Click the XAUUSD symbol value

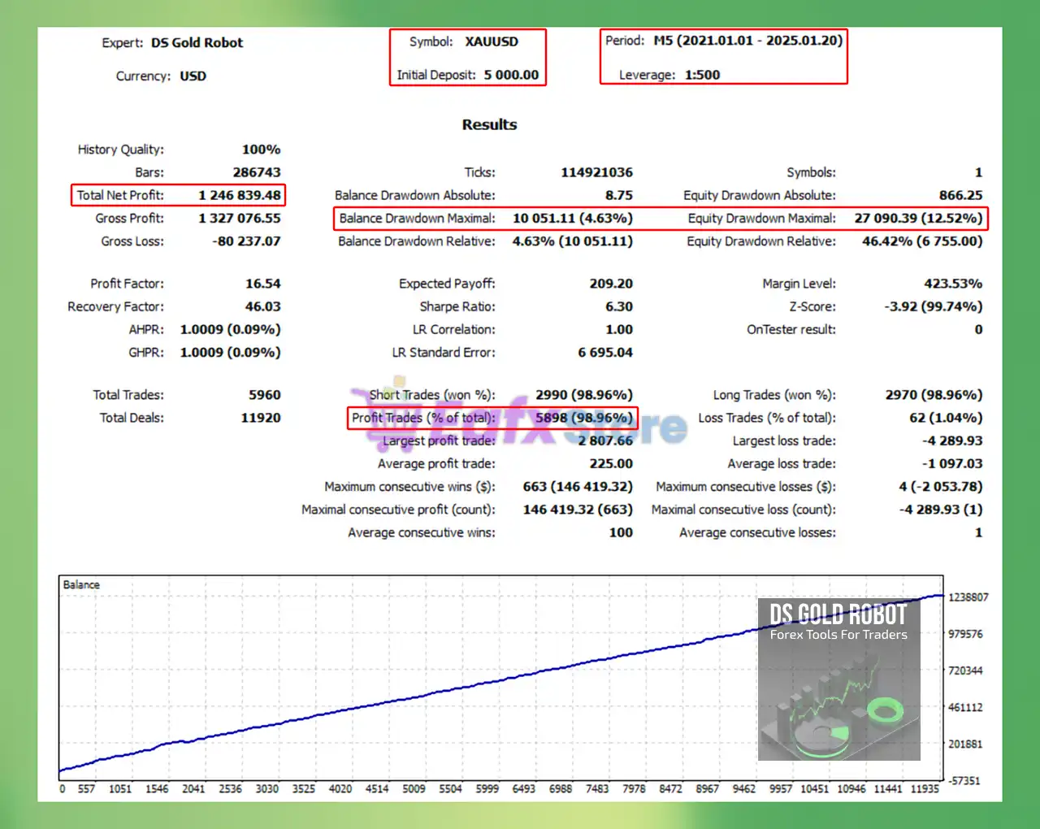point(492,41)
